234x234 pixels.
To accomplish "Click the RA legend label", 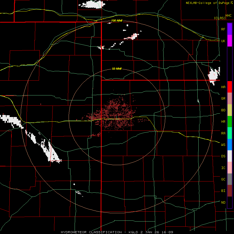I will click(223, 133).
